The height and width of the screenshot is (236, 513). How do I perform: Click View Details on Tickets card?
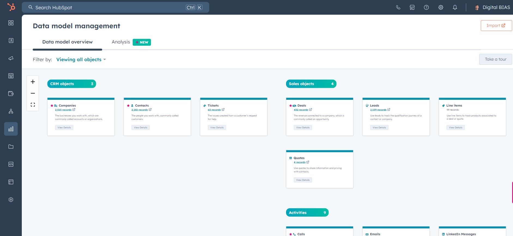[x=217, y=128]
